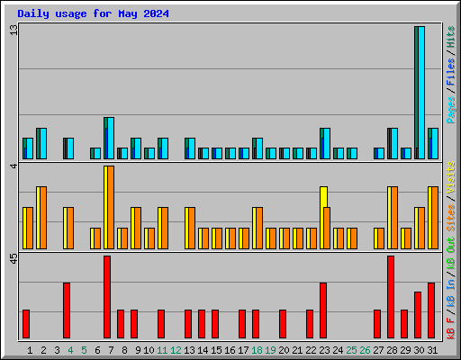The height and width of the screenshot is (360, 461).
Task: Click the top axis value 13
Action: pyautogui.click(x=14, y=30)
